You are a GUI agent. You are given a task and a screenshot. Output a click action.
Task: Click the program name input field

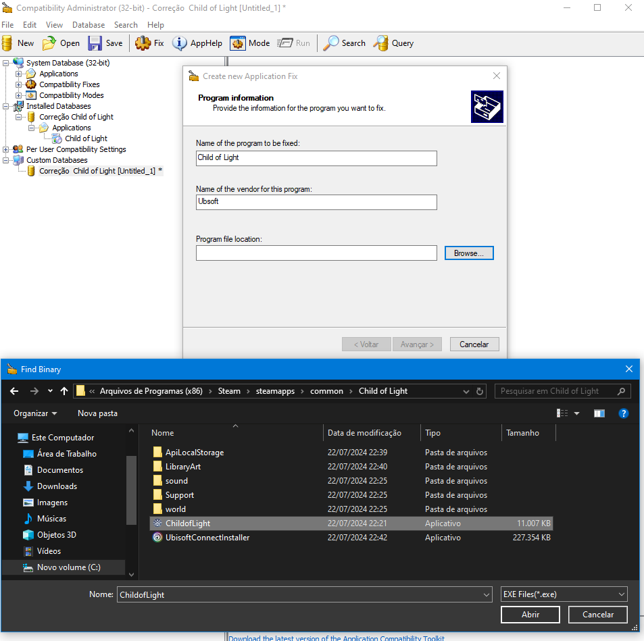click(316, 158)
